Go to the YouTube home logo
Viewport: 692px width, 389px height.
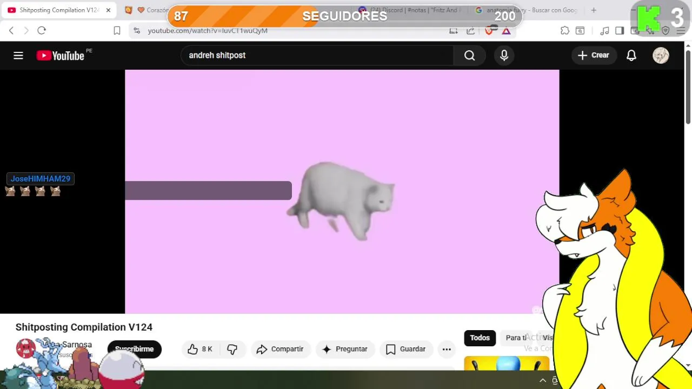pos(60,55)
